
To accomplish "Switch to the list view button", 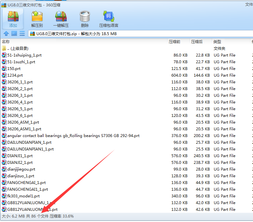I will tap(22, 34).
